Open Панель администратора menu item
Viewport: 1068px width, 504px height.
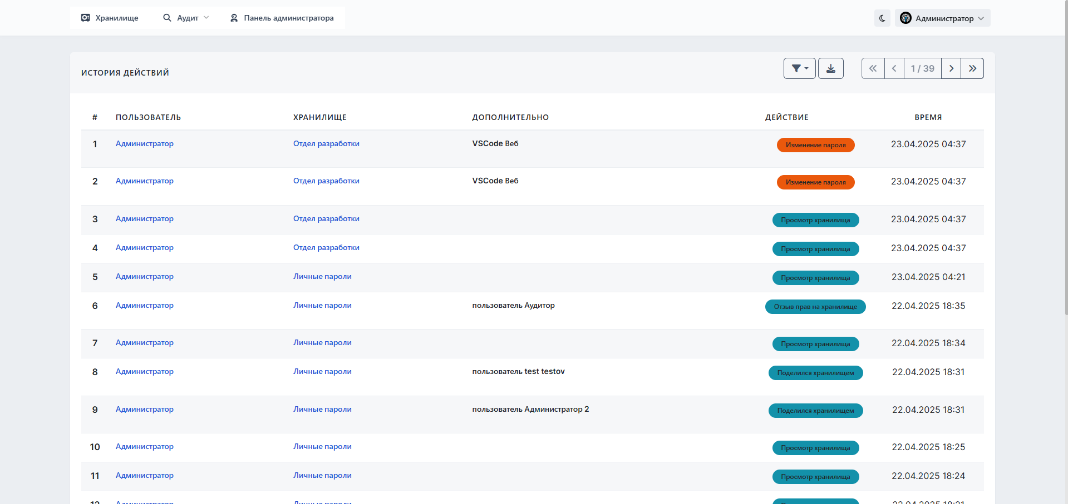[x=282, y=18]
